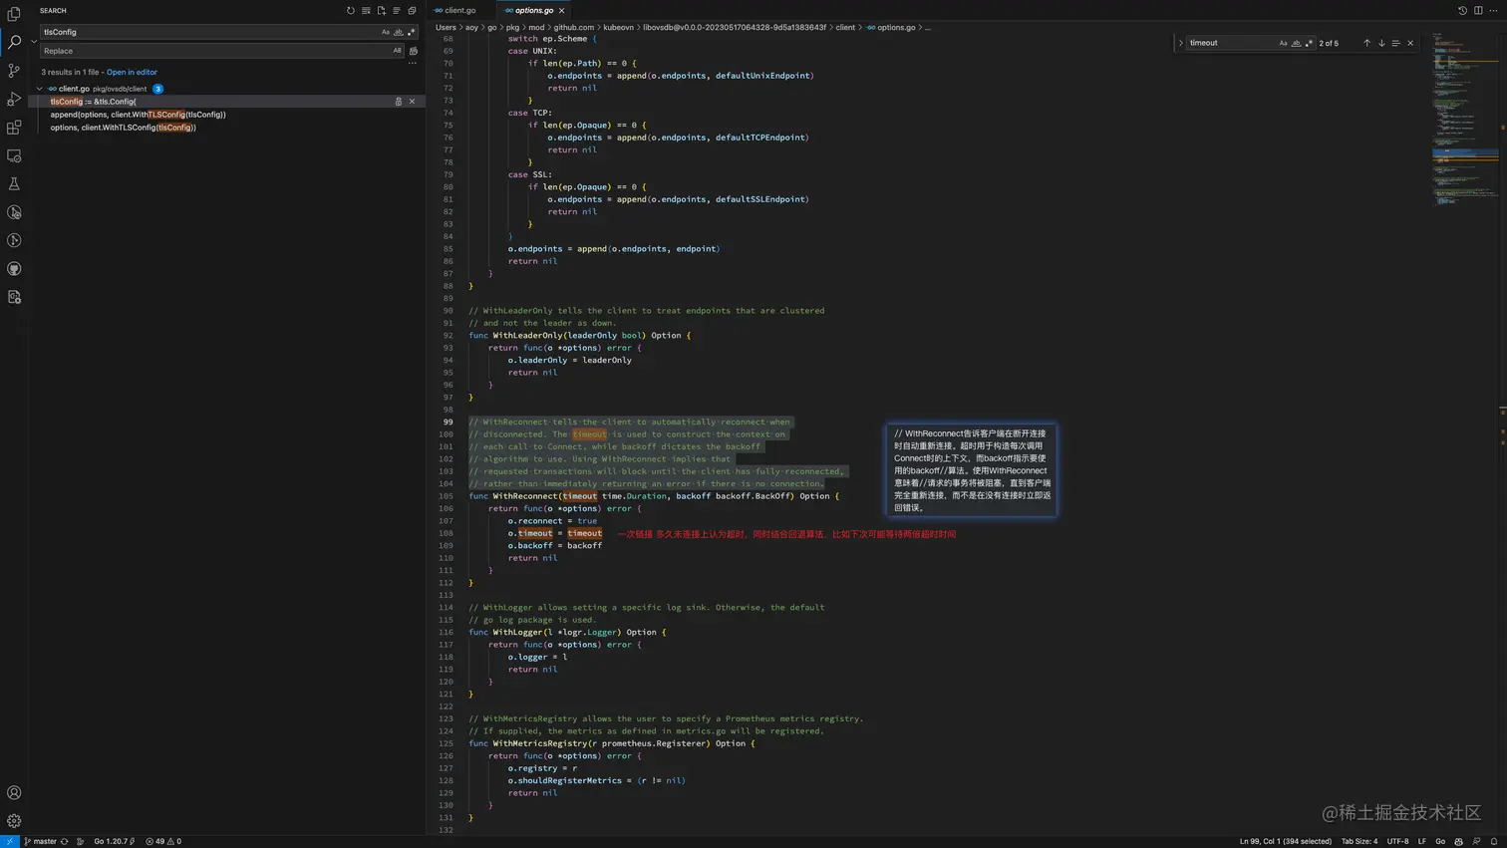1507x848 pixels.
Task: Open Run and Debug view
Action: 14,99
